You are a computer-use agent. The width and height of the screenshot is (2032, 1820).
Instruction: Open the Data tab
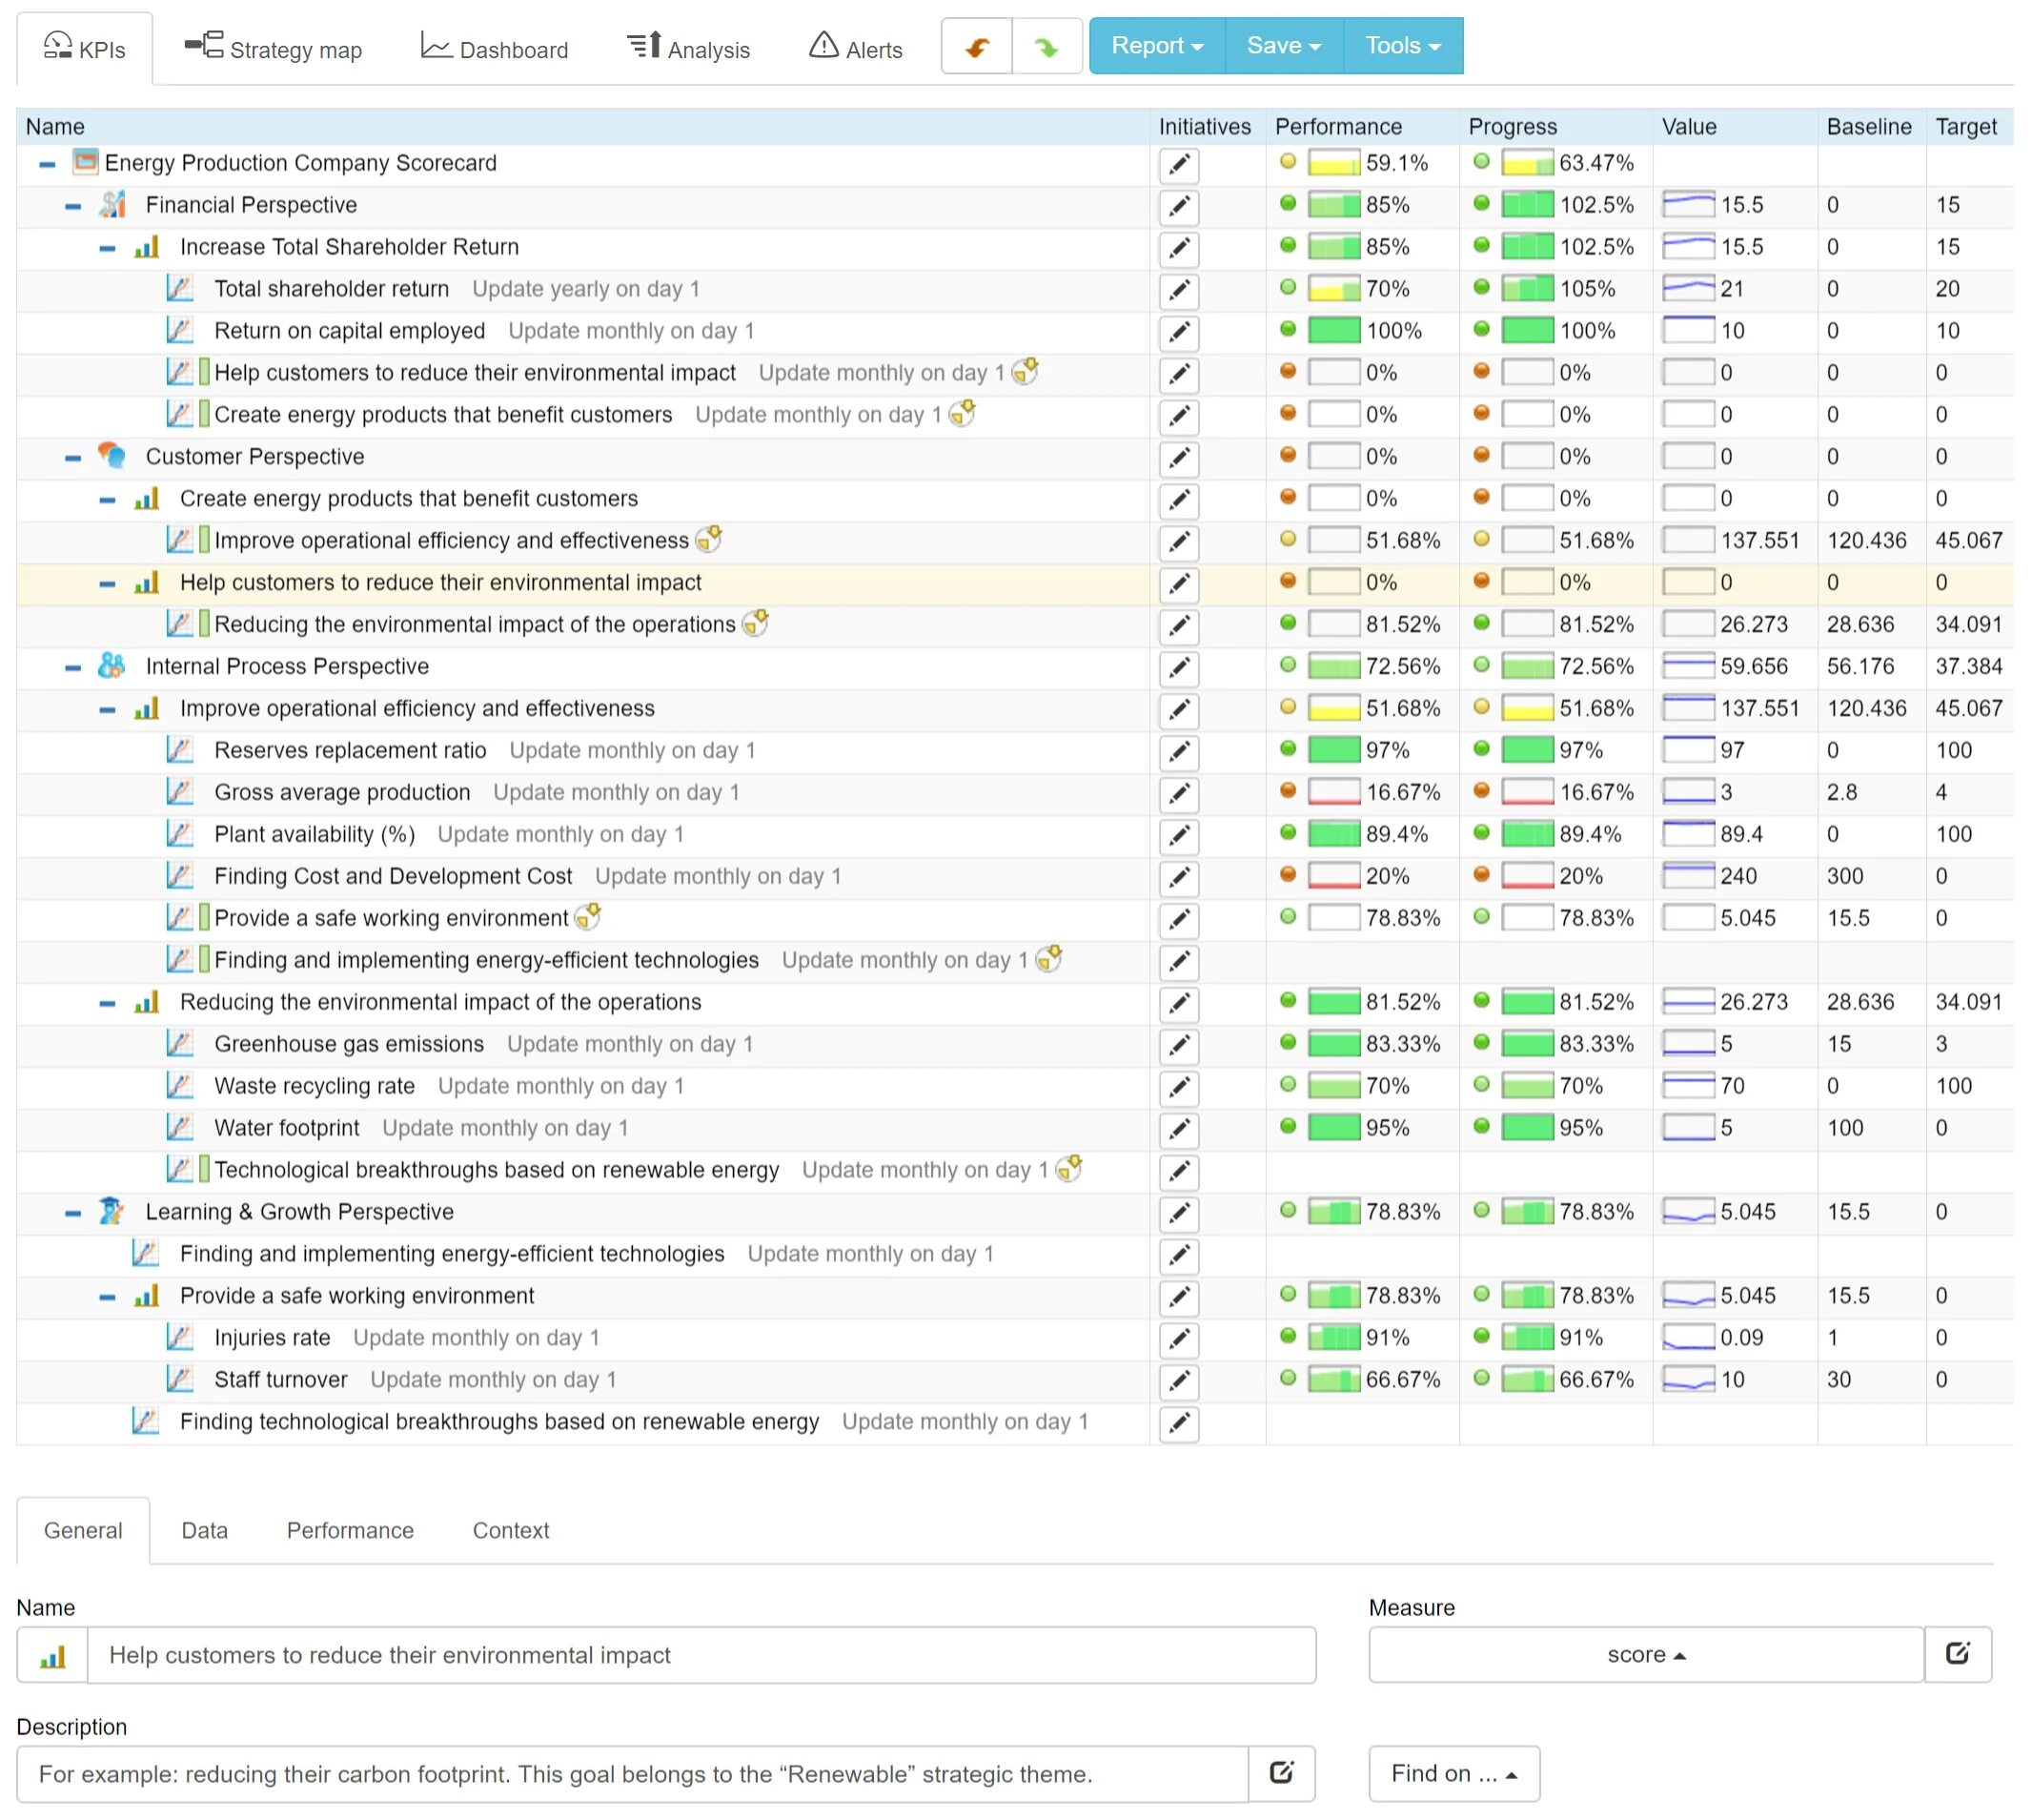(204, 1530)
